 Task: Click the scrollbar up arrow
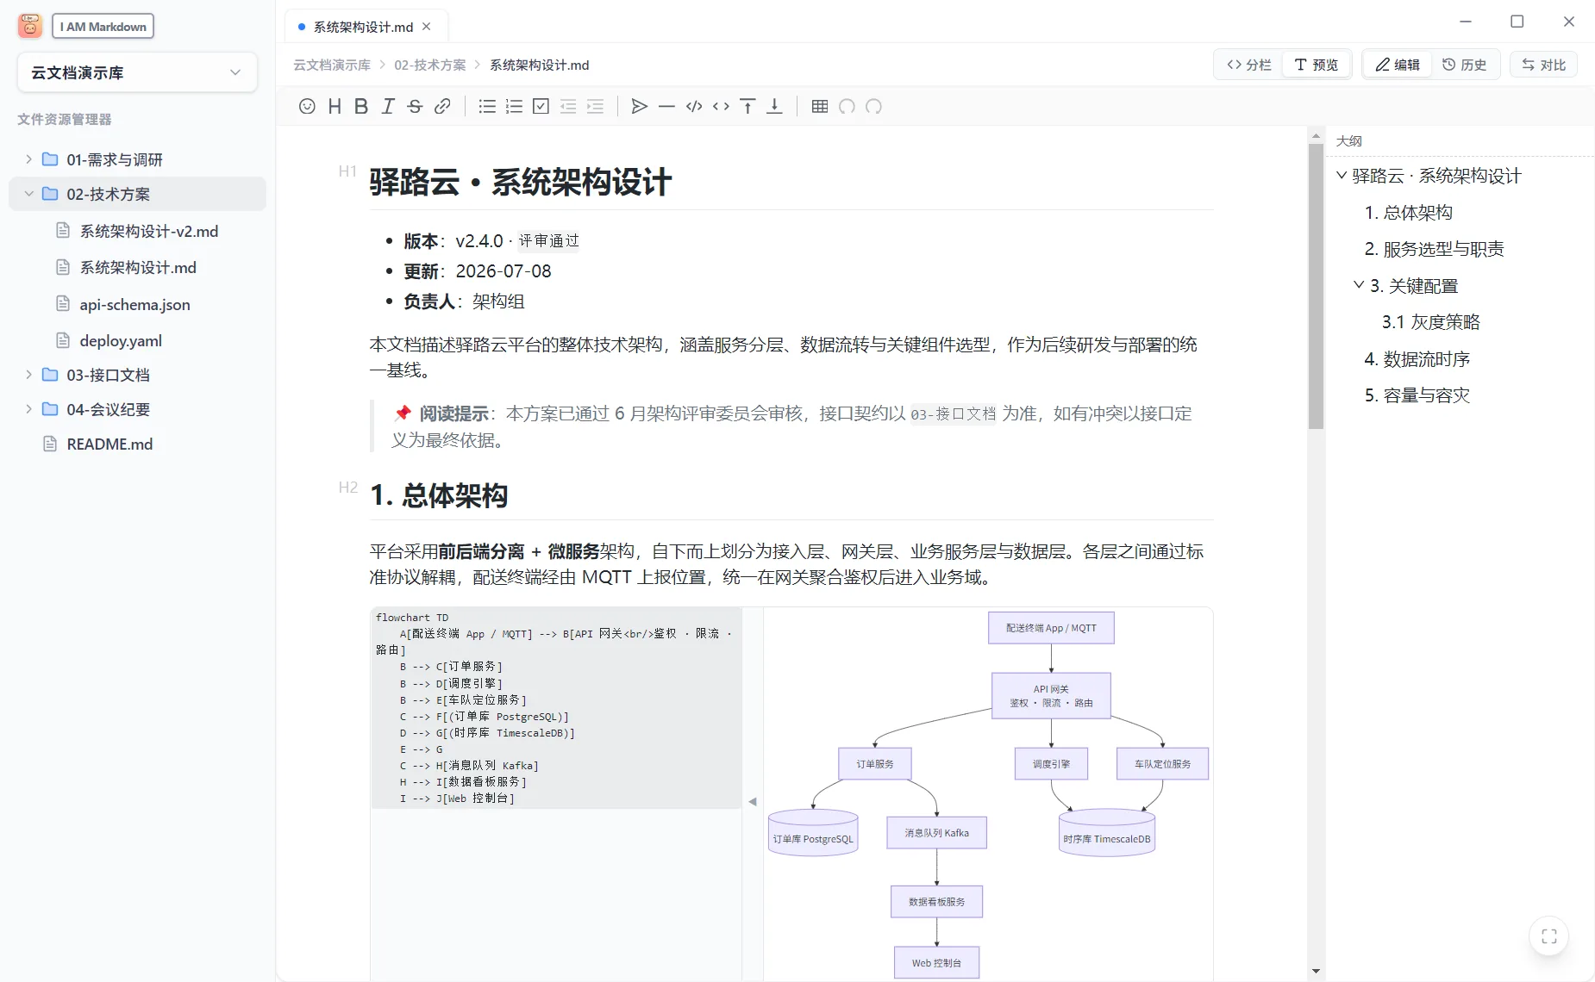(x=1316, y=135)
